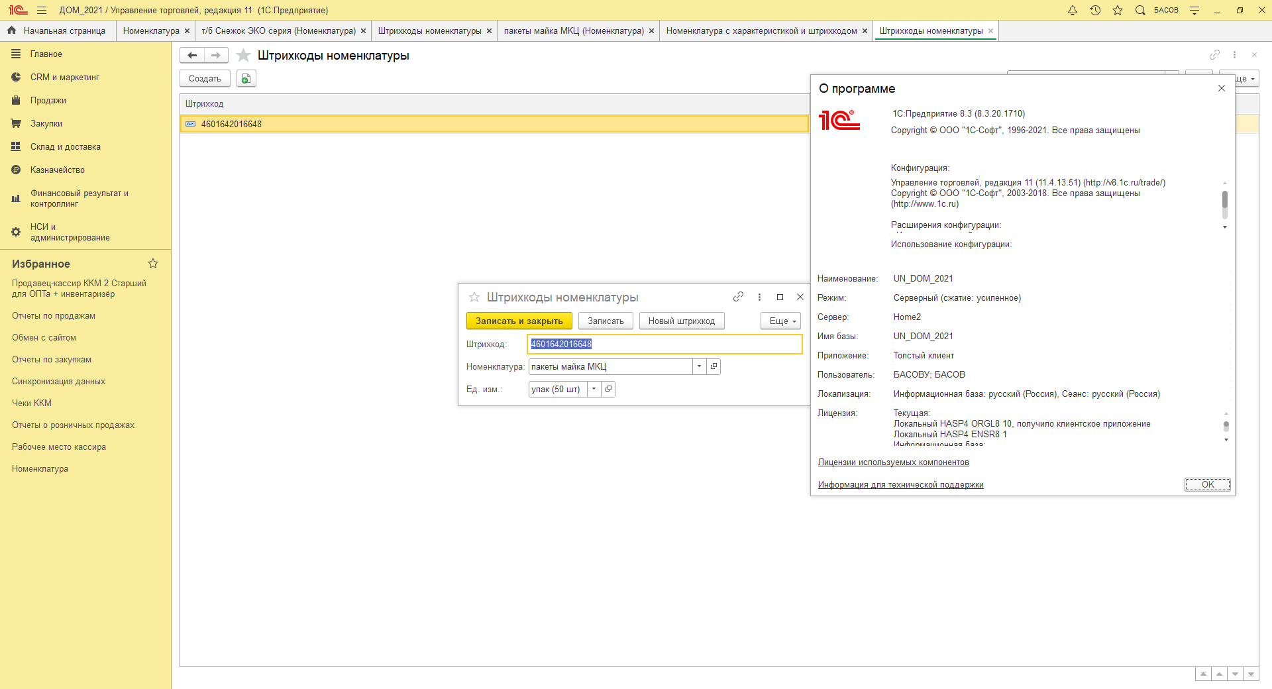Open Синхронизация данных favorite

[x=58, y=382]
